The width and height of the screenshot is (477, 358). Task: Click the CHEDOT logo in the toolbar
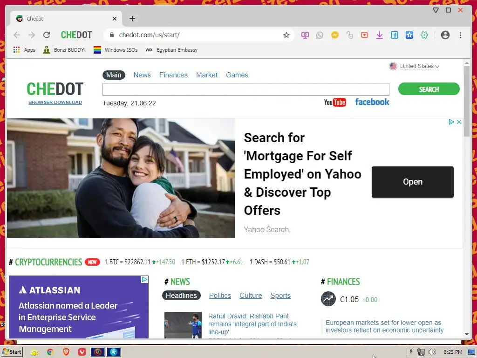(x=76, y=35)
